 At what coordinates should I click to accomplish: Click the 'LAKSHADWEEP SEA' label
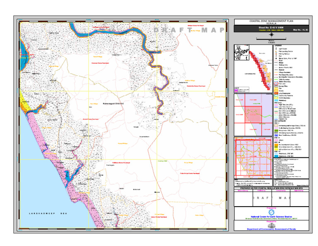pyautogui.click(x=48, y=213)
